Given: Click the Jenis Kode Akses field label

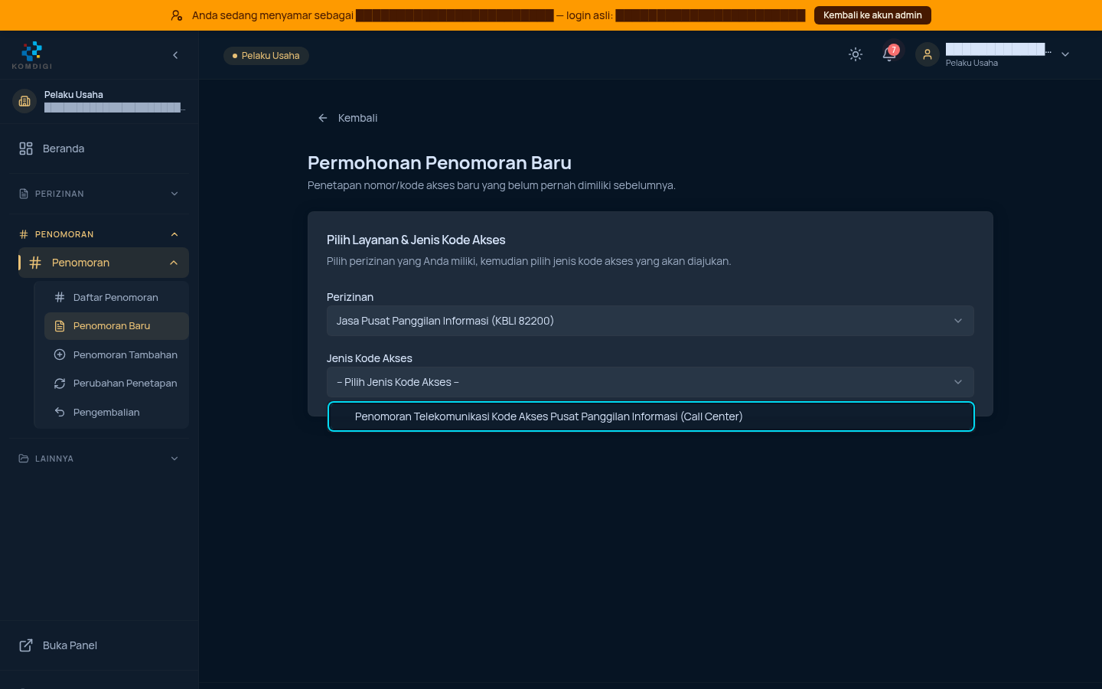Looking at the screenshot, I should [370, 358].
